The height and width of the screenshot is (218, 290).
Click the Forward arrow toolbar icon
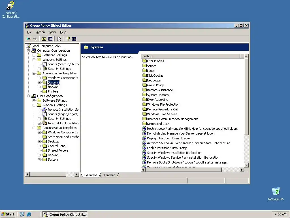click(x=35, y=39)
